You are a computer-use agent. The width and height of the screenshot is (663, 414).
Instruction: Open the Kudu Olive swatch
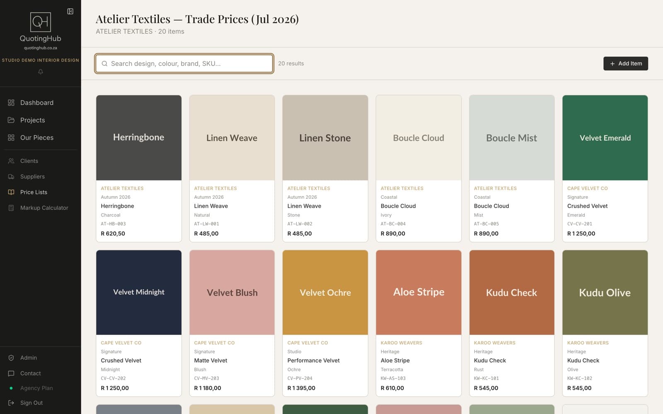pyautogui.click(x=605, y=292)
